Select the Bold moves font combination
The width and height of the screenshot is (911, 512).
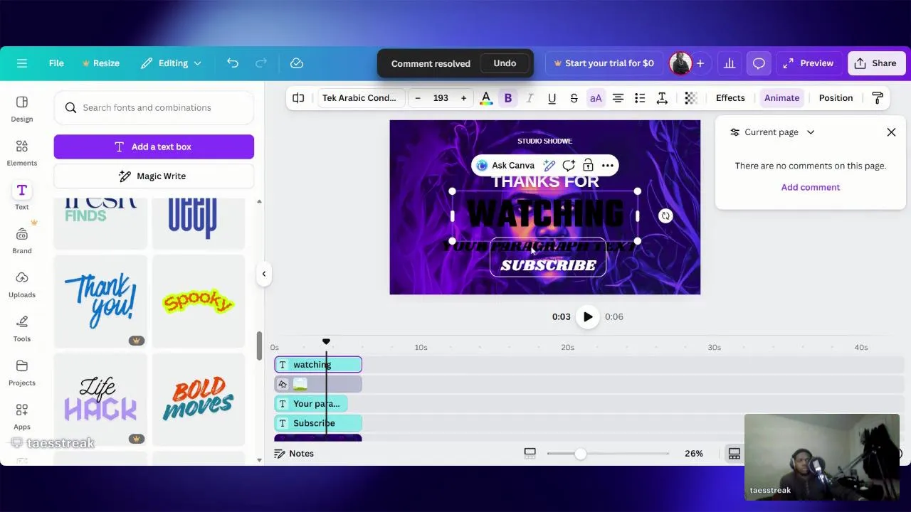click(x=199, y=399)
